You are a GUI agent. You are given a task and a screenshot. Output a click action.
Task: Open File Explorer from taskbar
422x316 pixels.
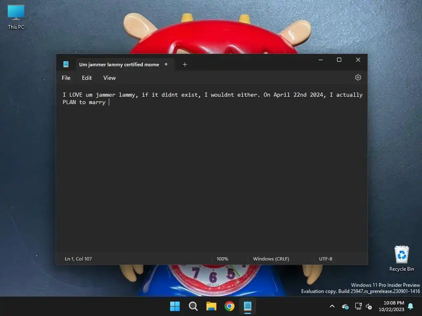coord(211,306)
